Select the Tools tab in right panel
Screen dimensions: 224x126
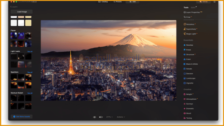(186, 7)
